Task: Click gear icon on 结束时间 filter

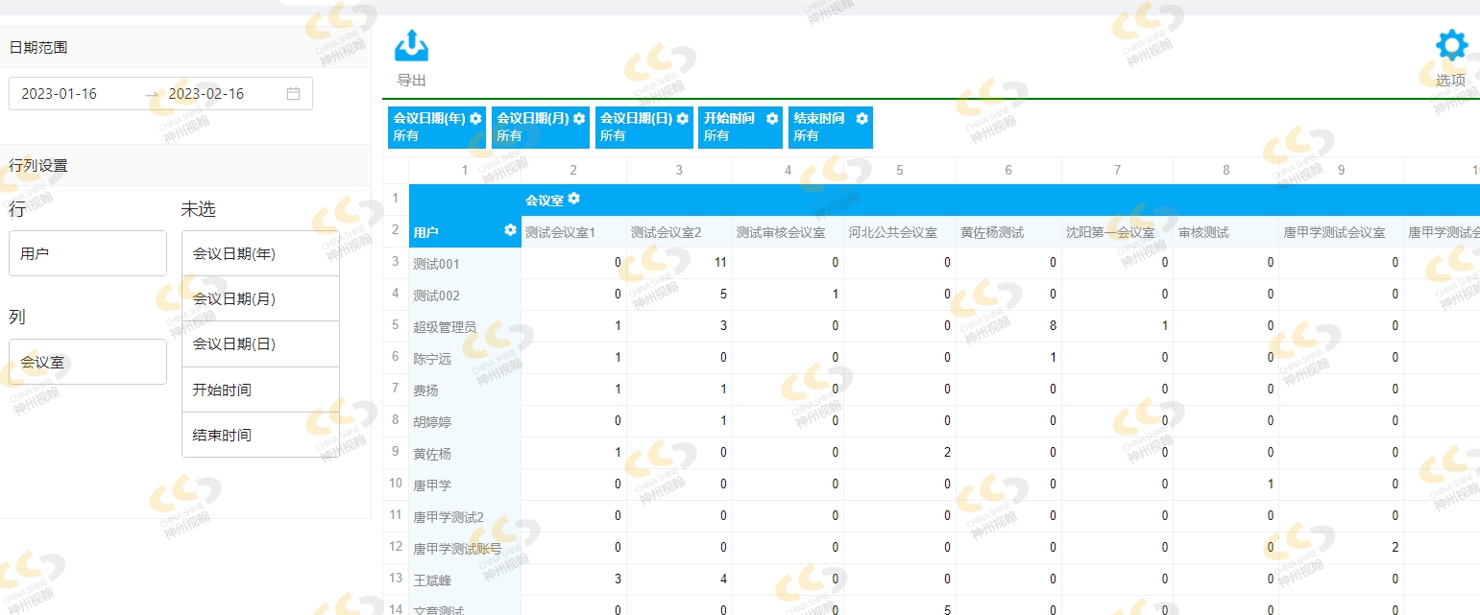Action: 861,119
